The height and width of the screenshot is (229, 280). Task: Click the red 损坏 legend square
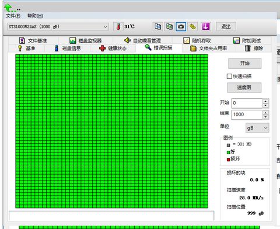coord(228,159)
